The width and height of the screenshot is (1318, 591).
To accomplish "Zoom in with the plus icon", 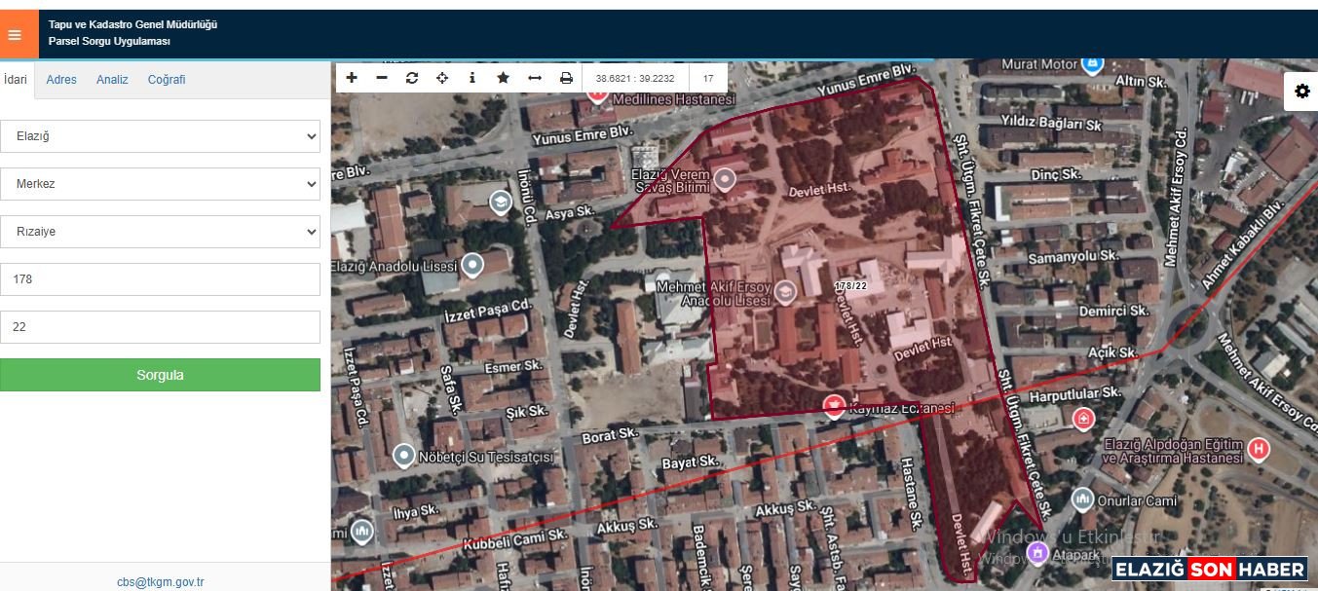I will click(x=352, y=78).
